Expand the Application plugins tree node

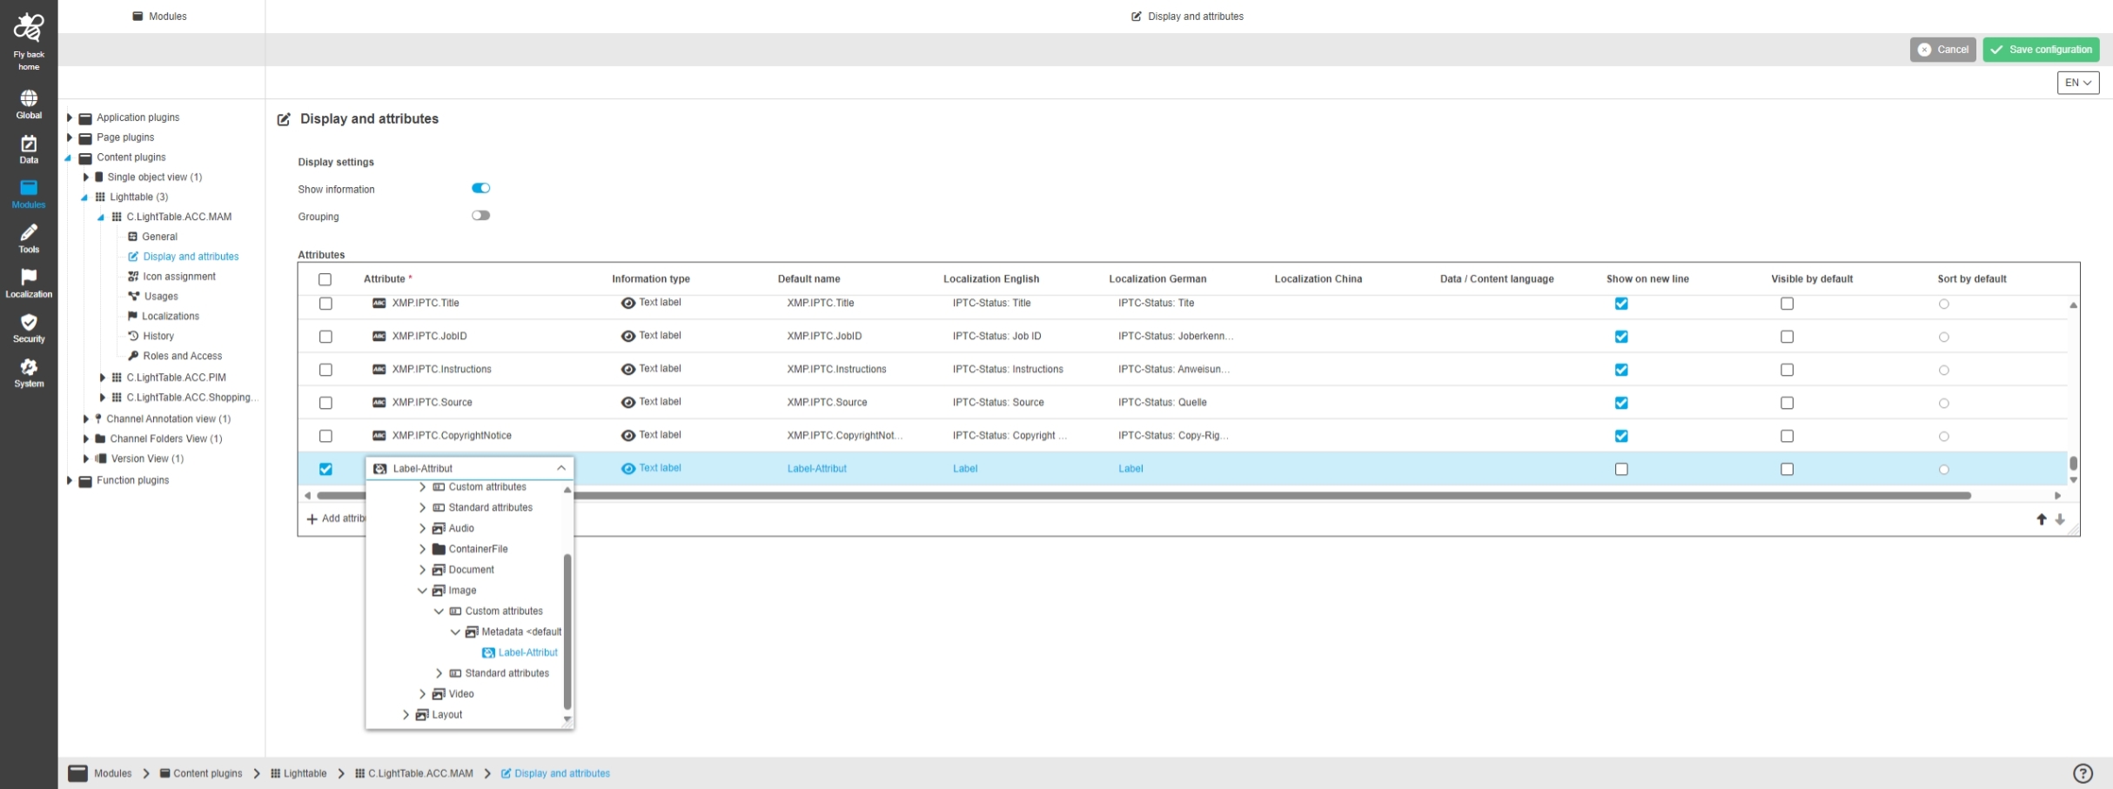[x=70, y=117]
